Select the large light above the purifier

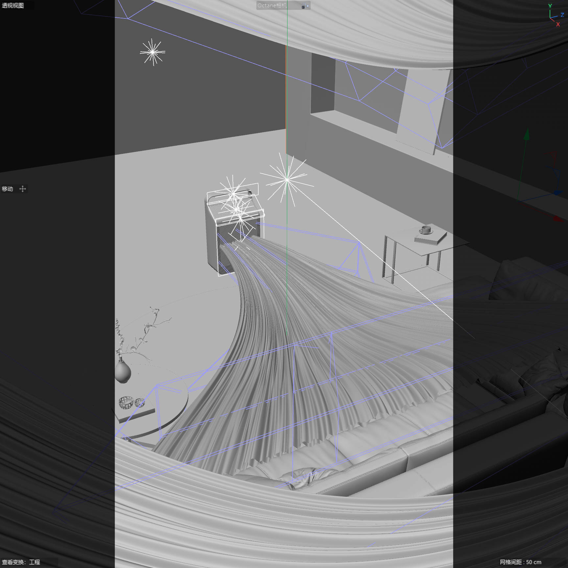[x=287, y=179]
